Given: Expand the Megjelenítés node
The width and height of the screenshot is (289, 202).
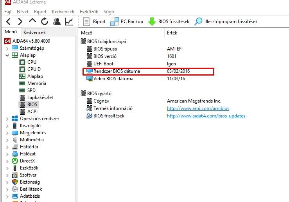Looking at the screenshot, I should [x=7, y=133].
